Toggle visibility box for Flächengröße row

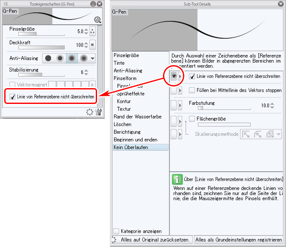tap(174, 121)
